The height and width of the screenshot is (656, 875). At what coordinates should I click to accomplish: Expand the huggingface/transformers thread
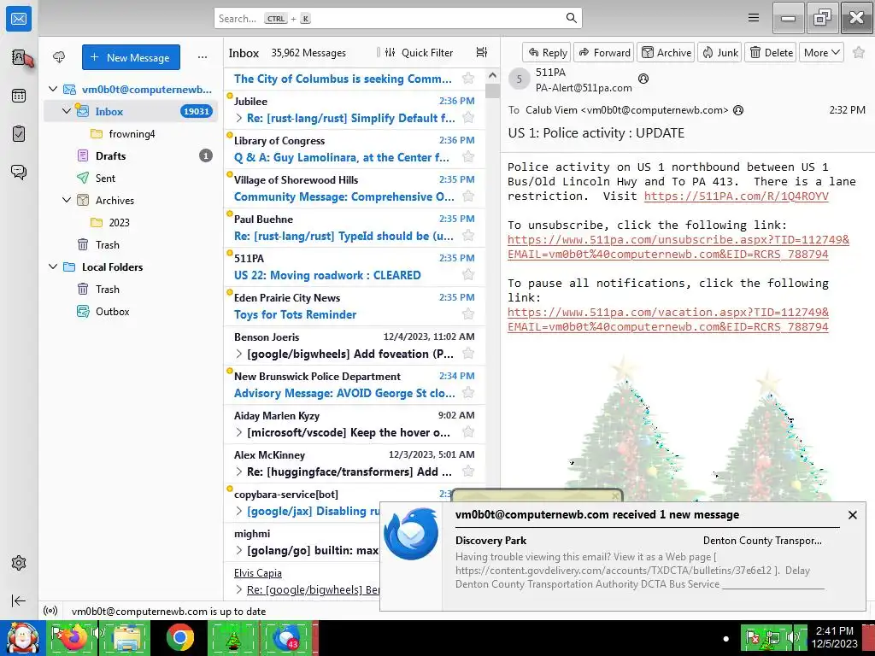coord(239,471)
